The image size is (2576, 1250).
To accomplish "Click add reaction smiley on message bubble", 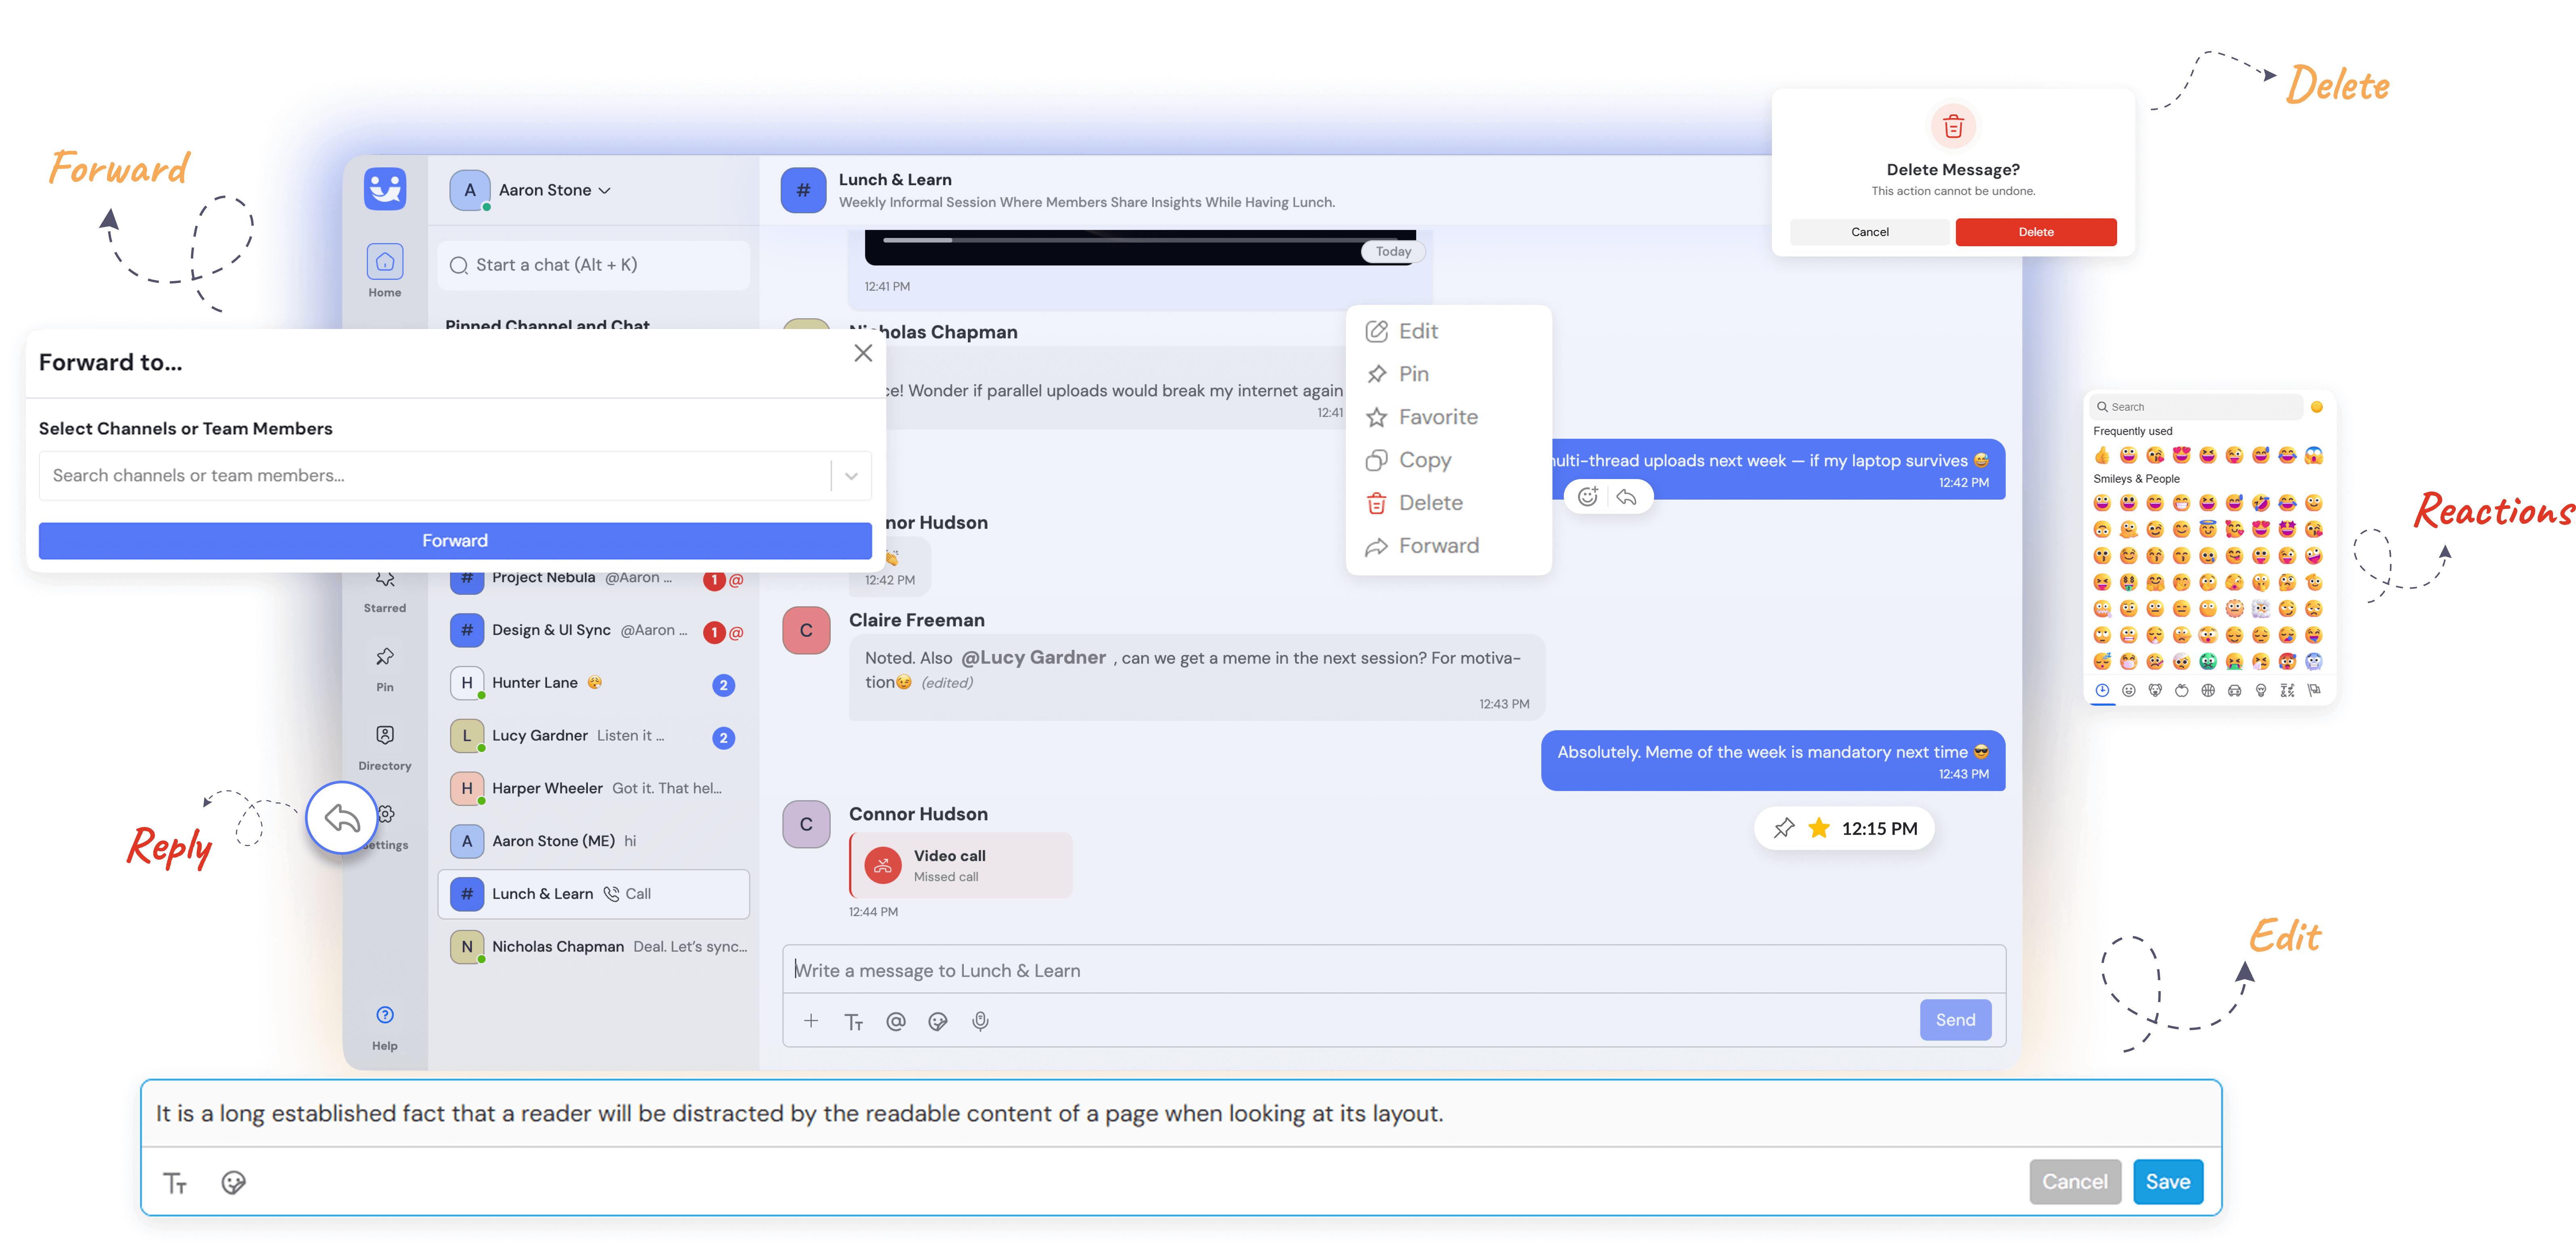I will click(x=1587, y=497).
